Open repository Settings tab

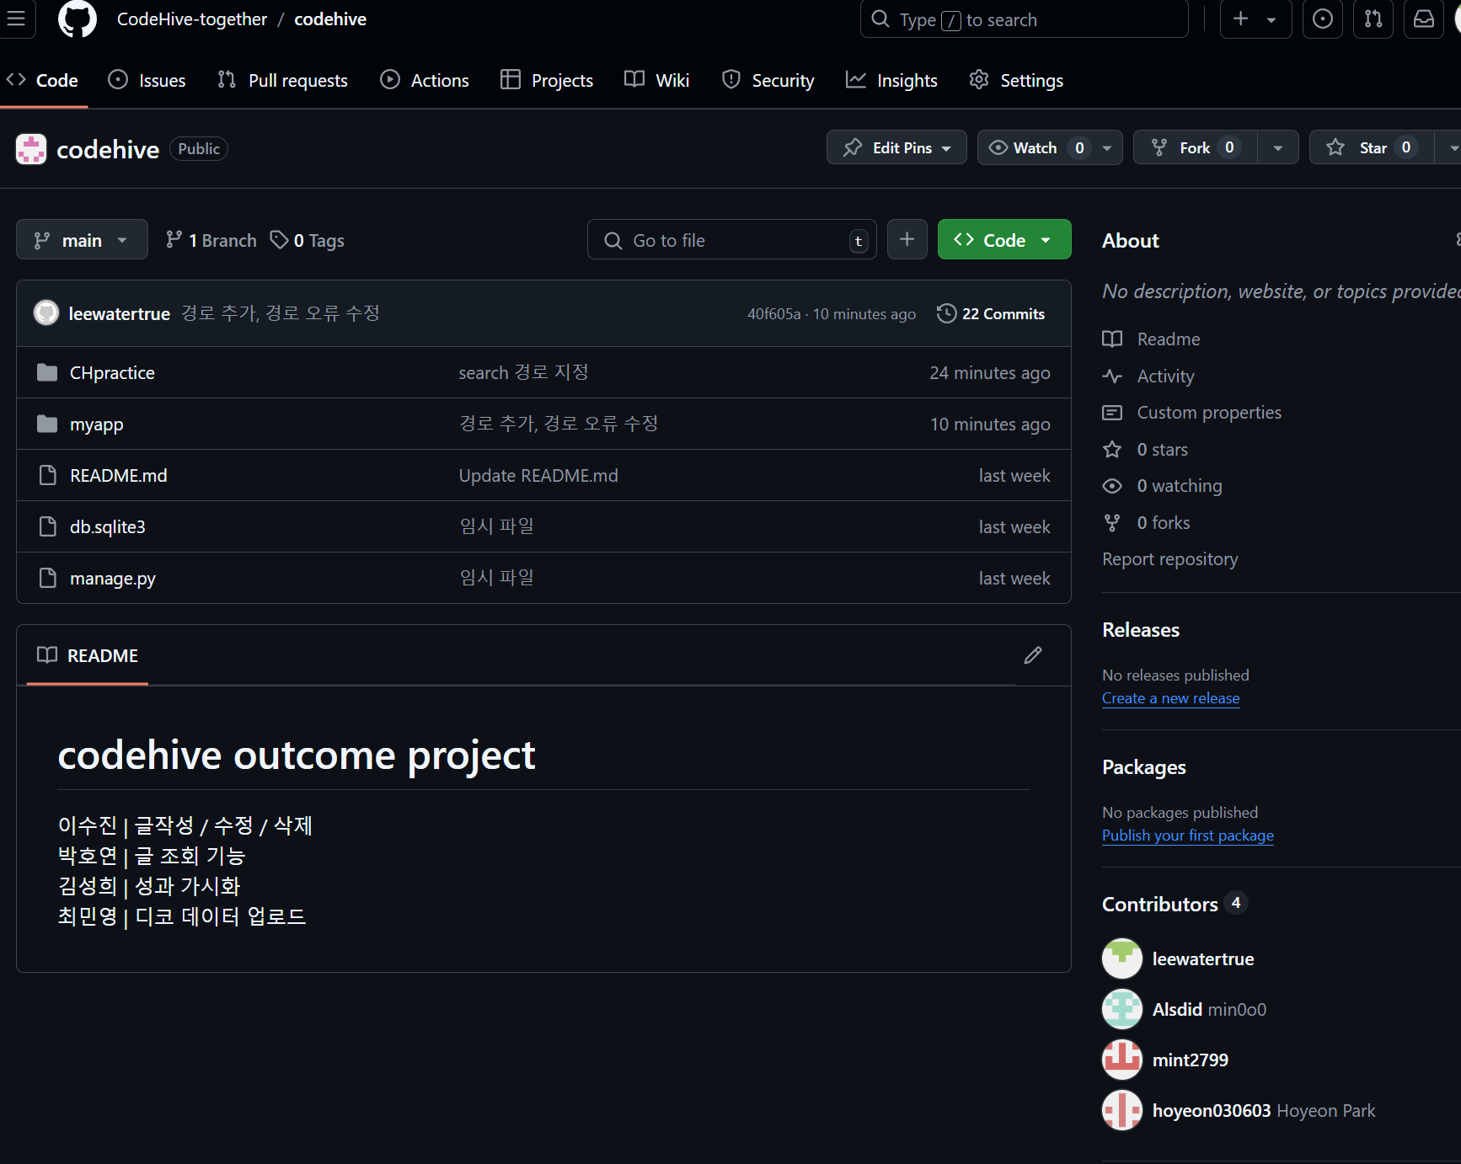pyautogui.click(x=1016, y=80)
